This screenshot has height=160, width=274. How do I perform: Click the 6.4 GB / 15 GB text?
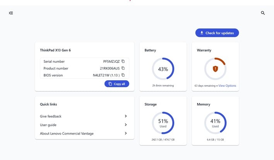pos(215,139)
